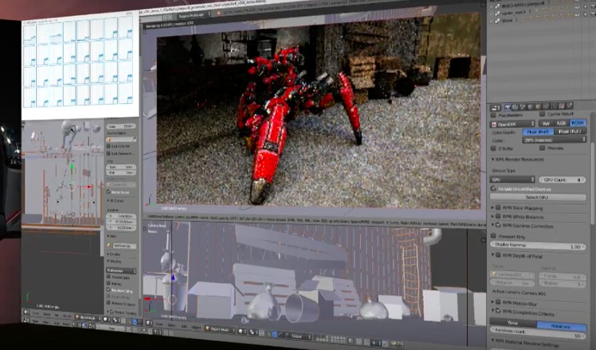Click the Scene properties tab icon
The width and height of the screenshot is (596, 350).
click(523, 107)
